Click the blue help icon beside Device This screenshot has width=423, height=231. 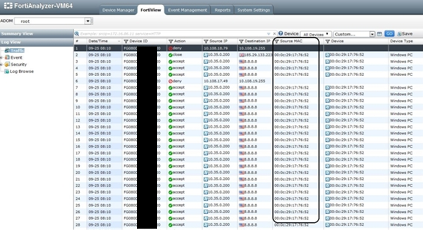(281, 34)
